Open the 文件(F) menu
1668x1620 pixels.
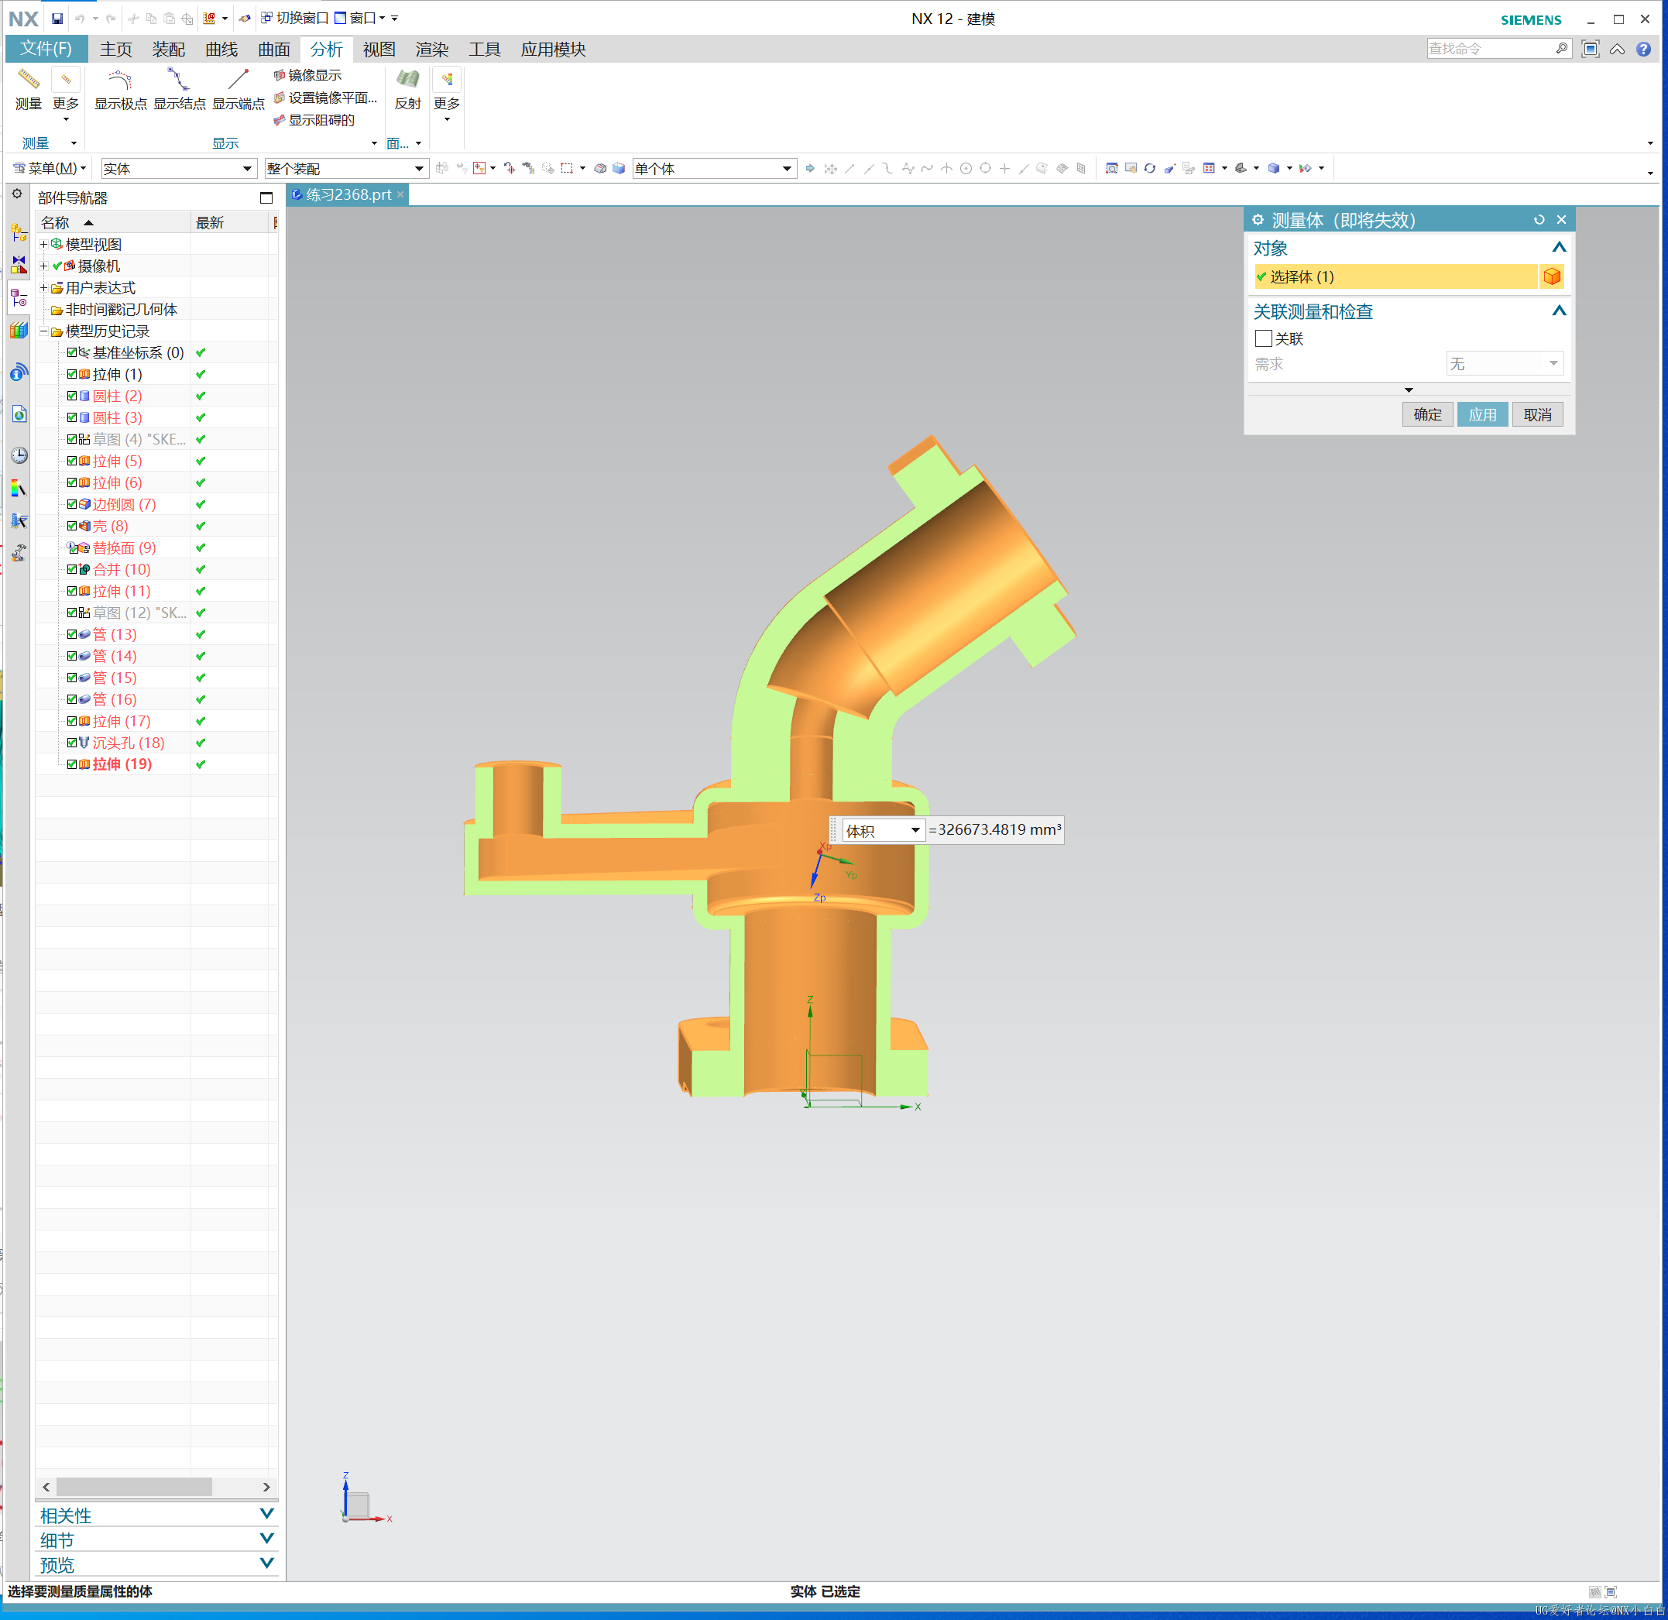46,50
